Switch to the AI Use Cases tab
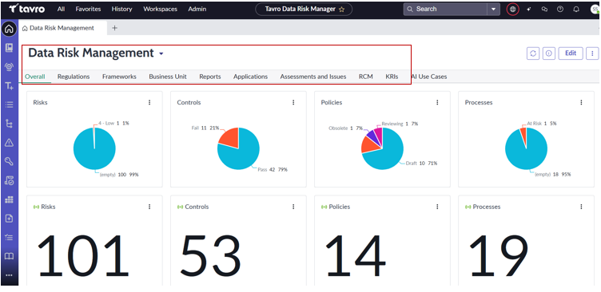 429,77
